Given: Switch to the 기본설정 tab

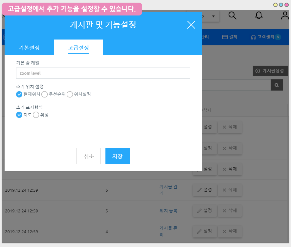Looking at the screenshot, I should click(x=29, y=48).
